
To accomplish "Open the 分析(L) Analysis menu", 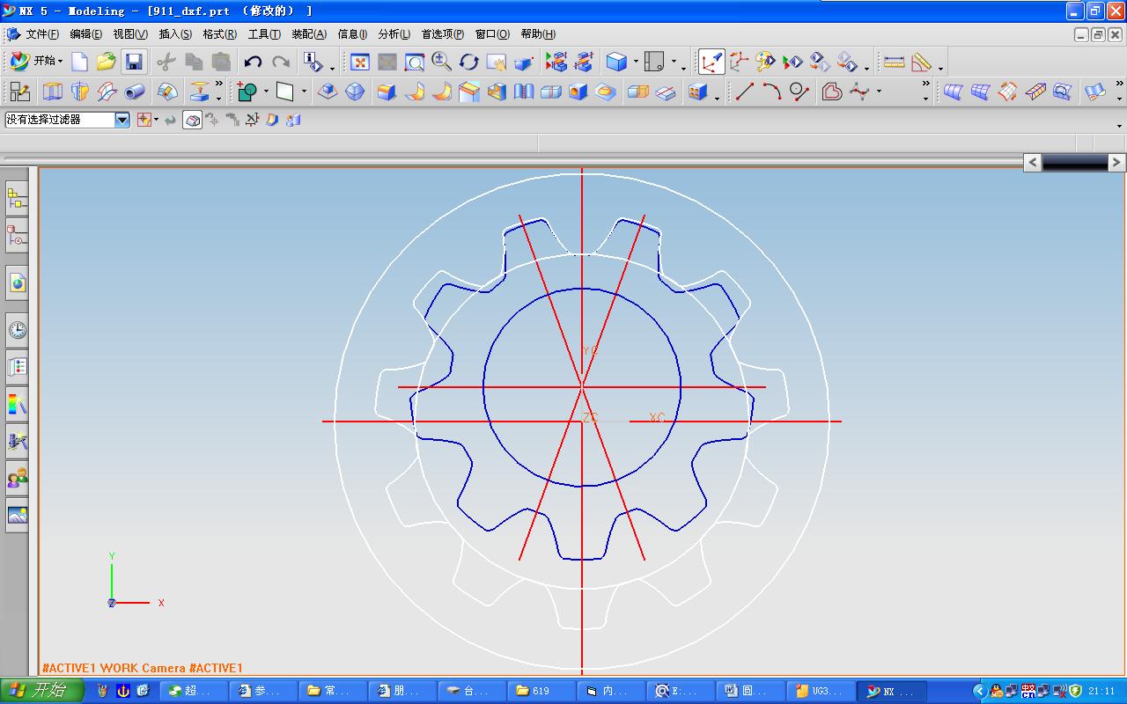I will tap(394, 34).
